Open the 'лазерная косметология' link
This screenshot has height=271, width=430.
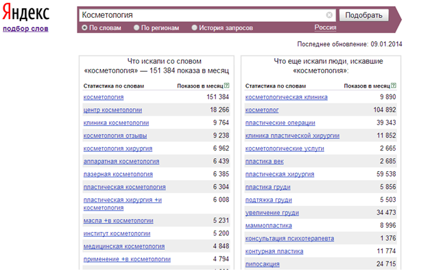coord(118,175)
